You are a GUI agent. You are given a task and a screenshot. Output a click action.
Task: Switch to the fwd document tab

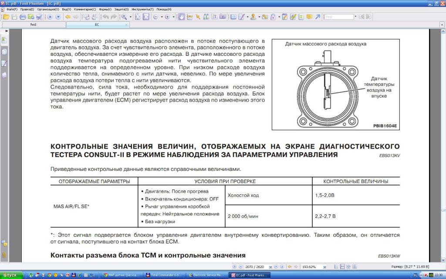coord(33,25)
